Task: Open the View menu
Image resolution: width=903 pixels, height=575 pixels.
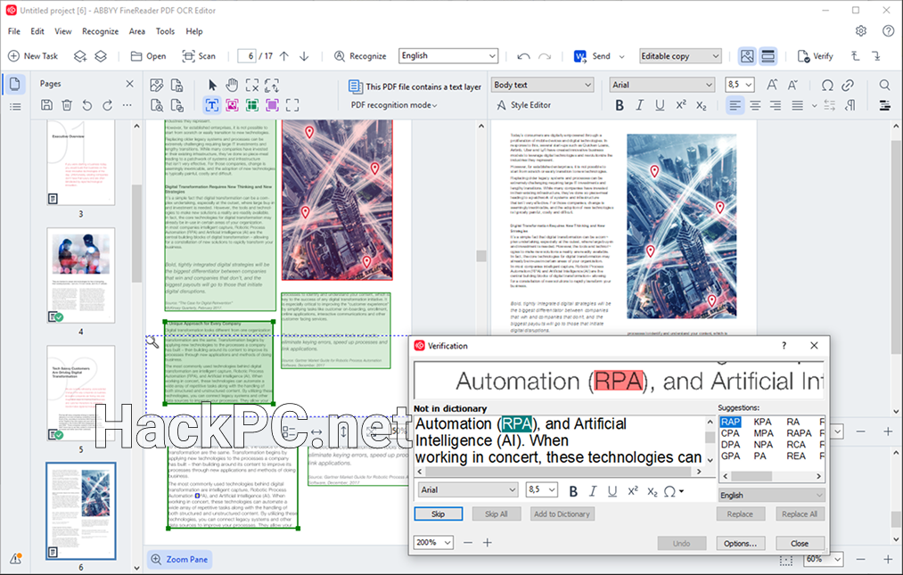Action: [62, 31]
